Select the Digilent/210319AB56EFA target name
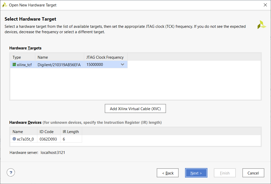The image size is (271, 184). [59, 65]
